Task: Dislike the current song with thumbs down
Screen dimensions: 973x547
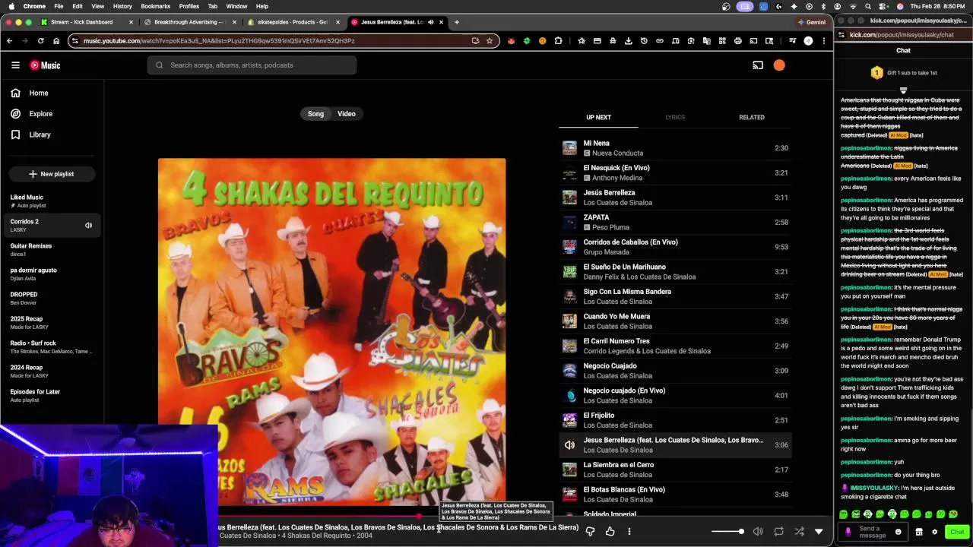Action: 590,531
